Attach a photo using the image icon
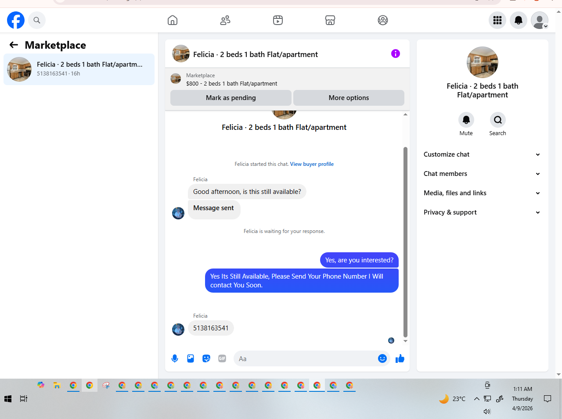Image resolution: width=562 pixels, height=419 pixels. pos(191,358)
